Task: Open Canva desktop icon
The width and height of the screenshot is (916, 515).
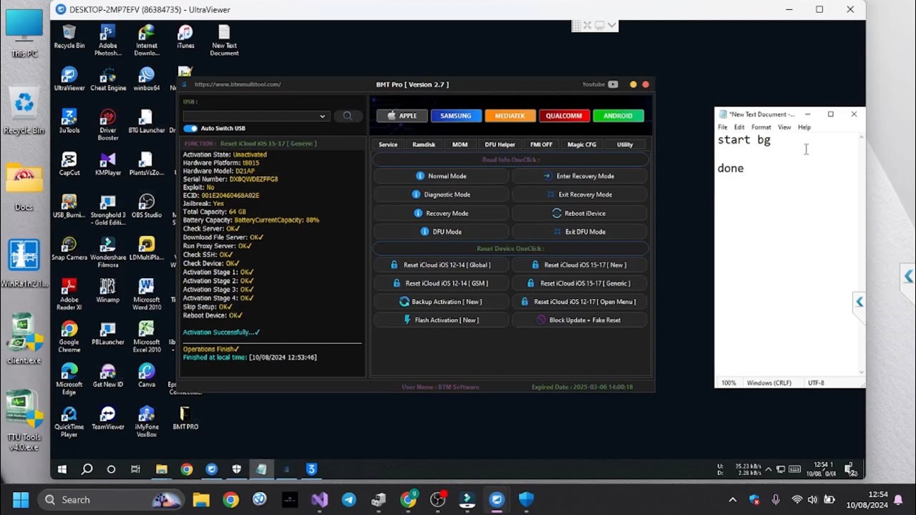Action: click(147, 376)
